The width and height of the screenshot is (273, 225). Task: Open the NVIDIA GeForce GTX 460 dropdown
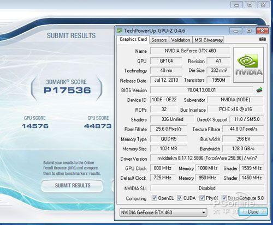coord(163,212)
